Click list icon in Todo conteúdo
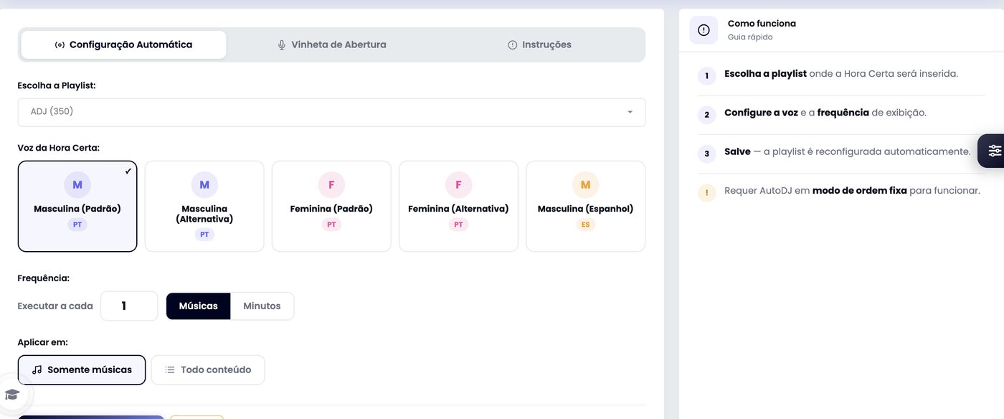This screenshot has width=1004, height=419. [170, 369]
